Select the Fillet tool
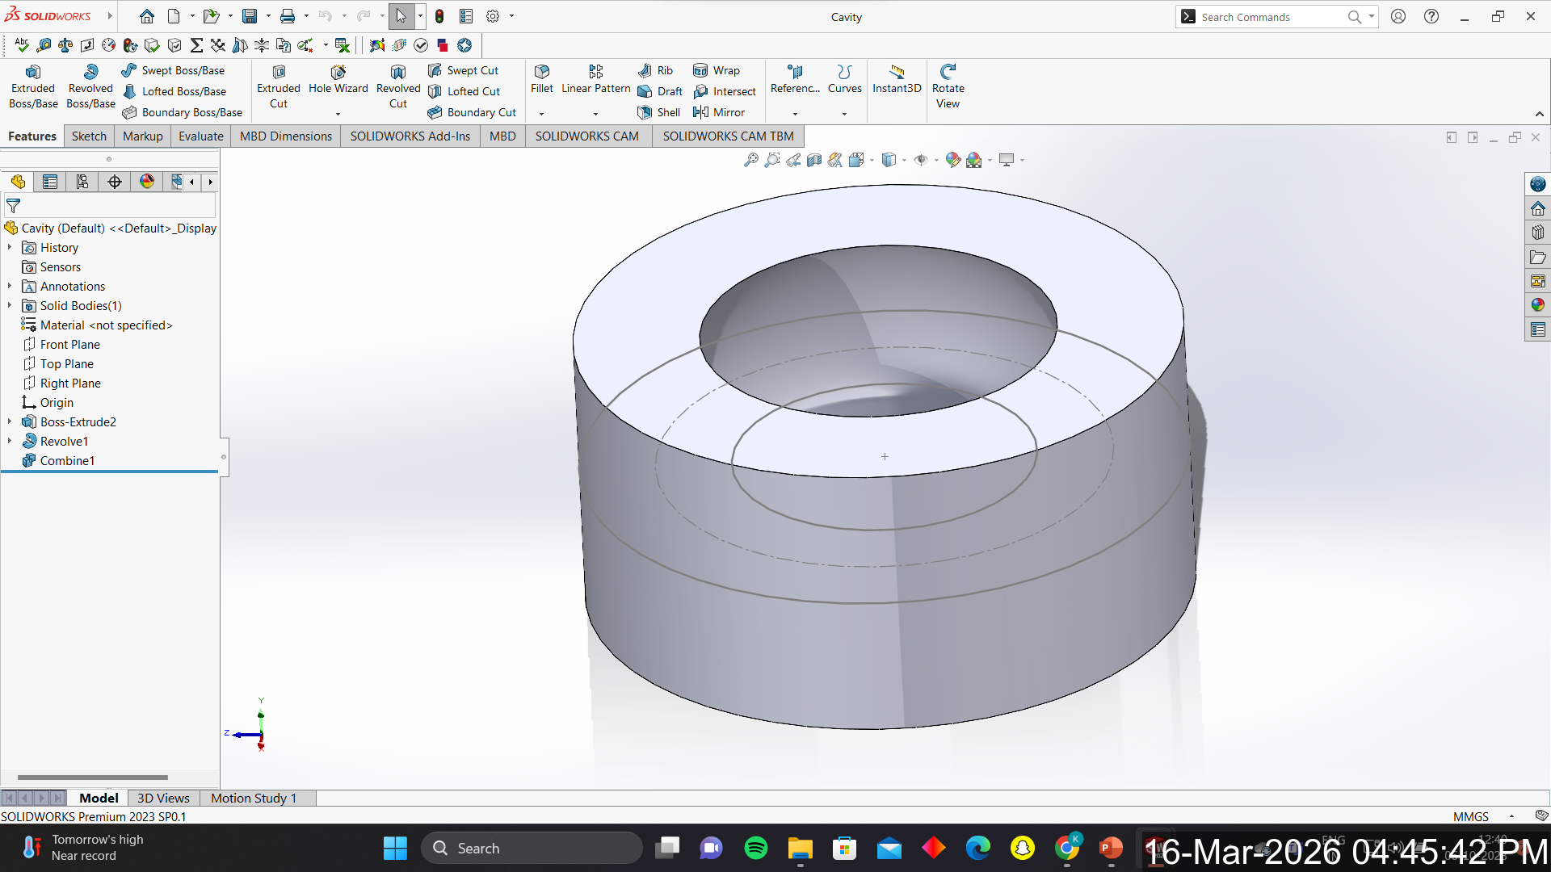Image resolution: width=1551 pixels, height=872 pixels. (541, 79)
